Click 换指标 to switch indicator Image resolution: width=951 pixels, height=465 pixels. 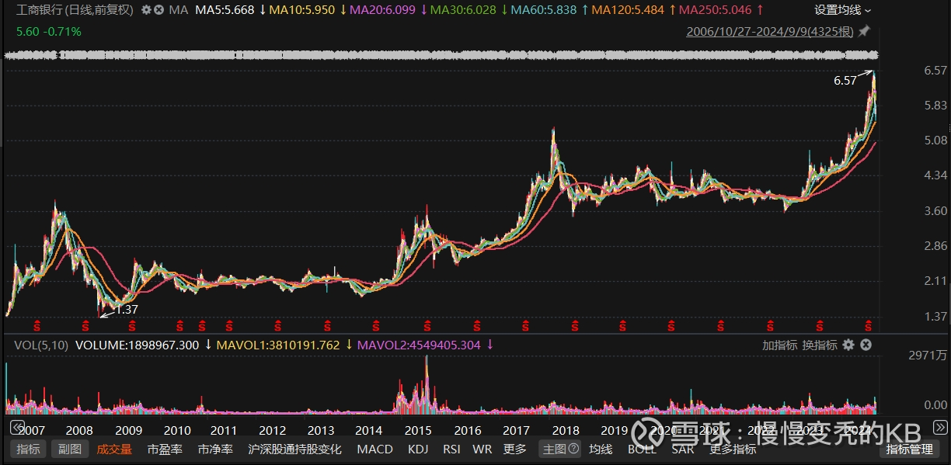[820, 345]
